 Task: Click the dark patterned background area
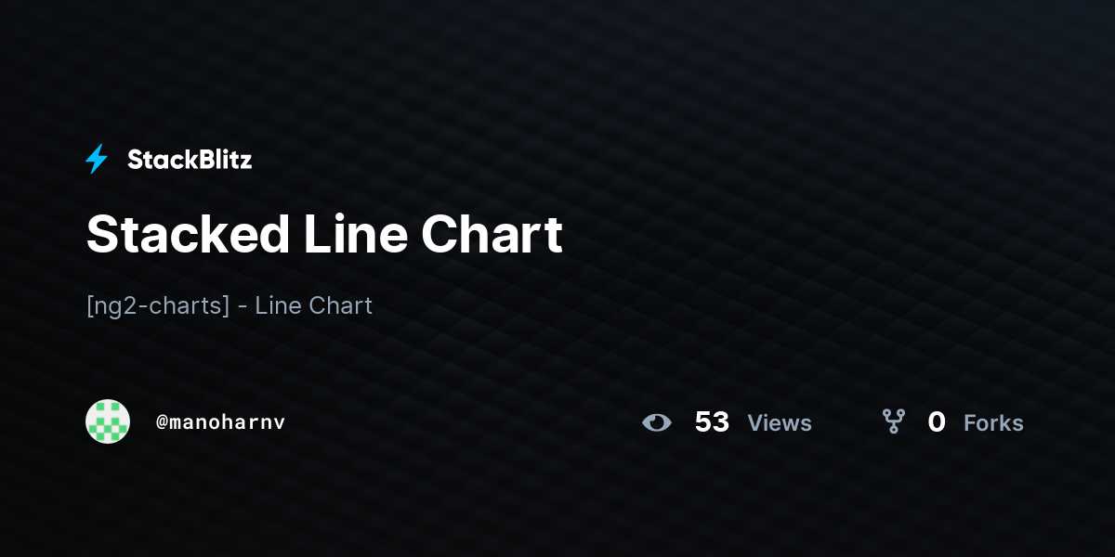(836, 139)
